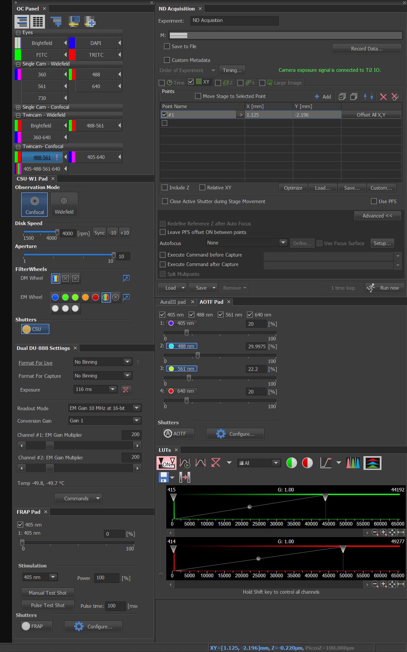Open the Readout Mode dropdown

pos(137,408)
